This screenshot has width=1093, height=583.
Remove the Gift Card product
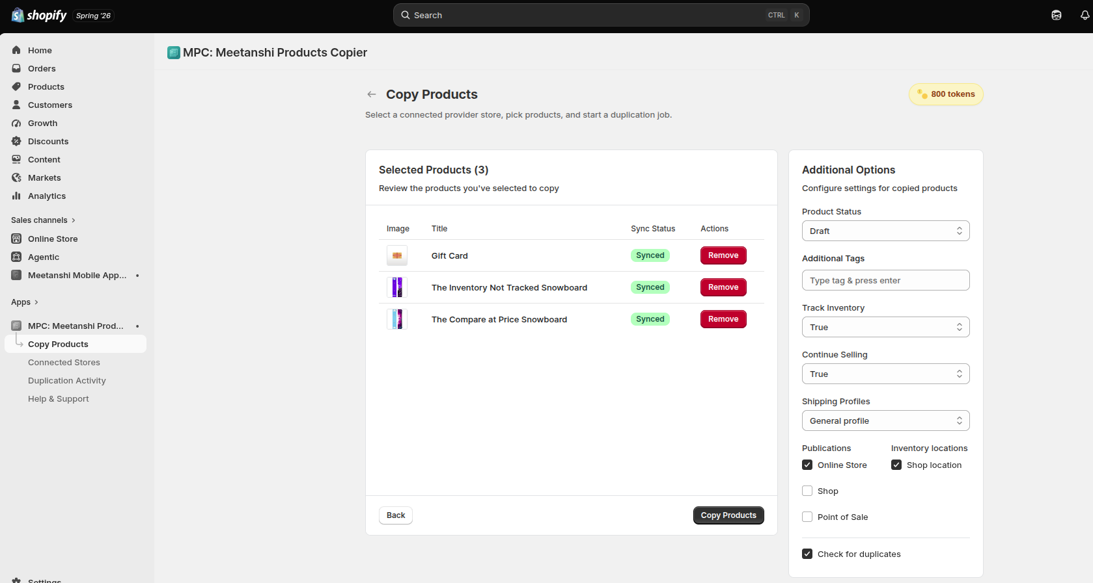[x=723, y=255]
